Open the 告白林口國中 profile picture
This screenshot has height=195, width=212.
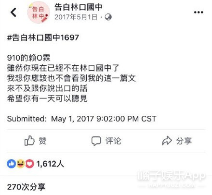(x=39, y=12)
